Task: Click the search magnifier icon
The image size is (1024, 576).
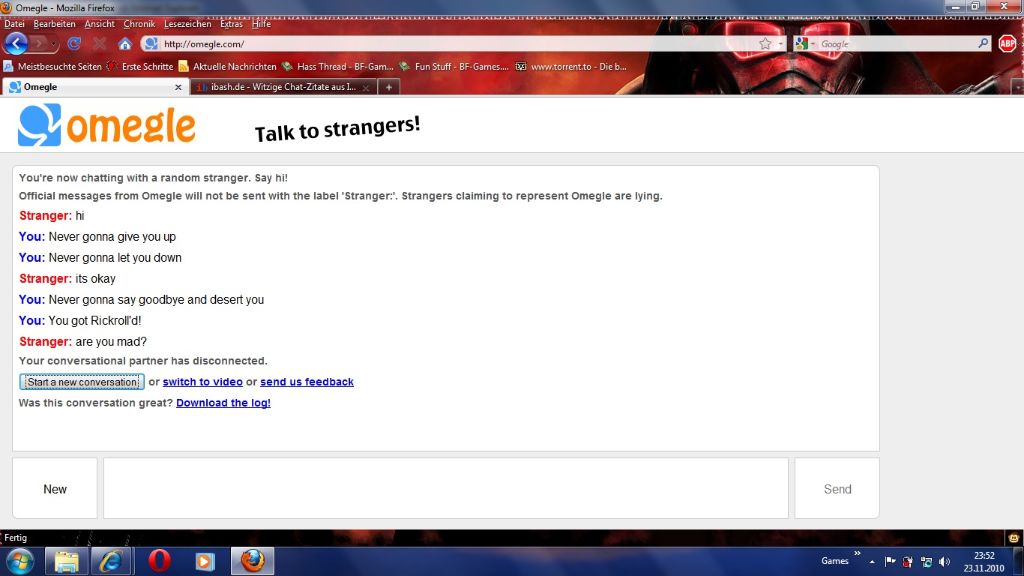Action: [984, 44]
